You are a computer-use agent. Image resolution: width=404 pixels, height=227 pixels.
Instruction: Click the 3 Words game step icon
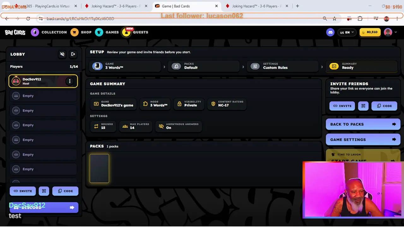[x=97, y=66]
